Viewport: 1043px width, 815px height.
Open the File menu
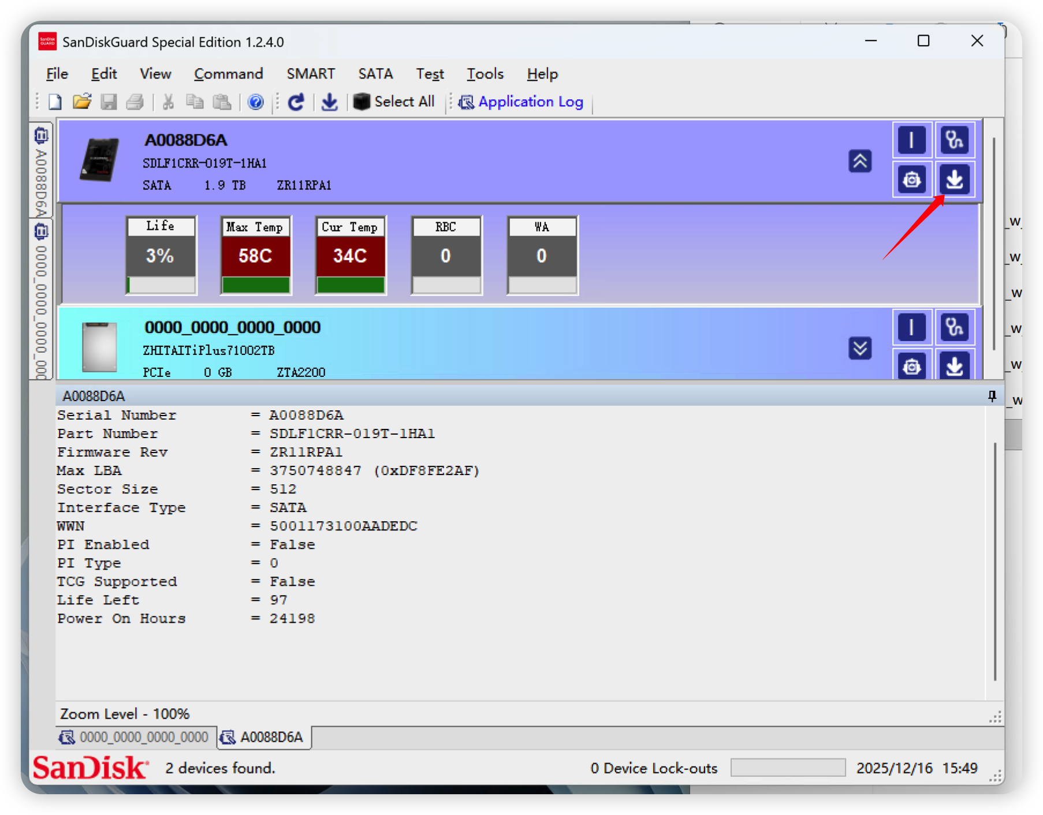pyautogui.click(x=57, y=74)
